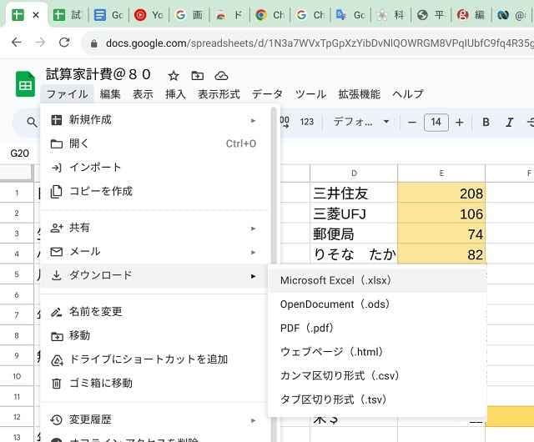Open the 123 number format menu
Screen dimensions: 534x442
pos(306,123)
